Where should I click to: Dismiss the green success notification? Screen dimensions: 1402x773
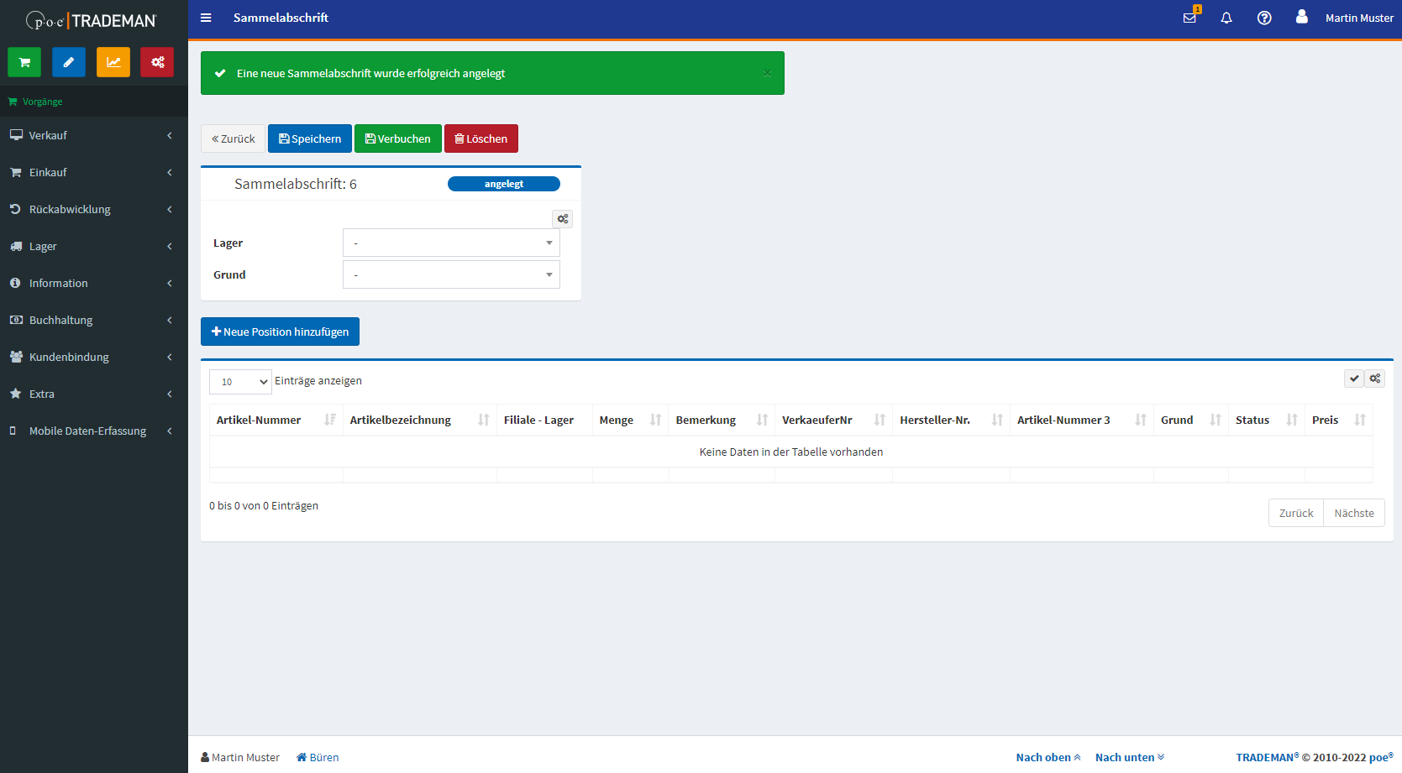767,73
